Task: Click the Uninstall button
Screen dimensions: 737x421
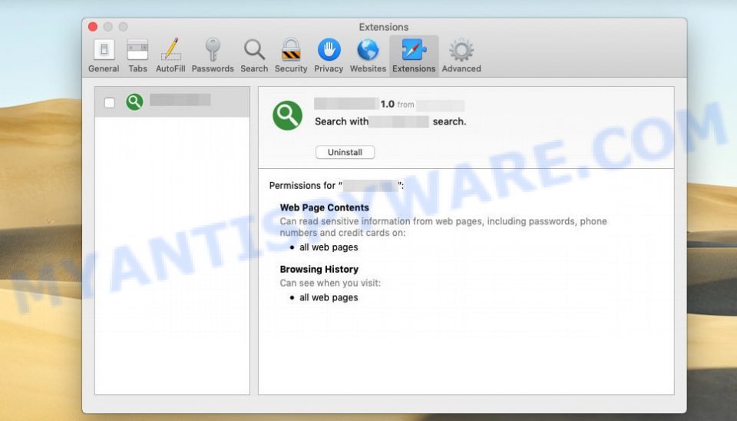Action: point(345,152)
